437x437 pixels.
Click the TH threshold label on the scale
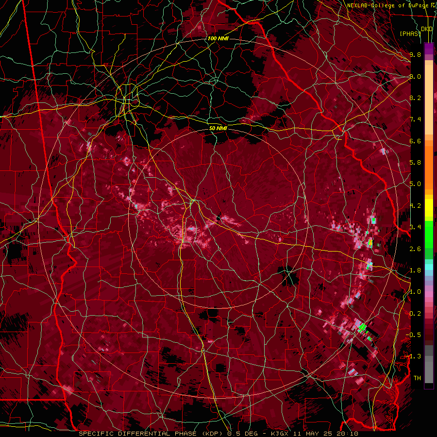[x=417, y=378]
